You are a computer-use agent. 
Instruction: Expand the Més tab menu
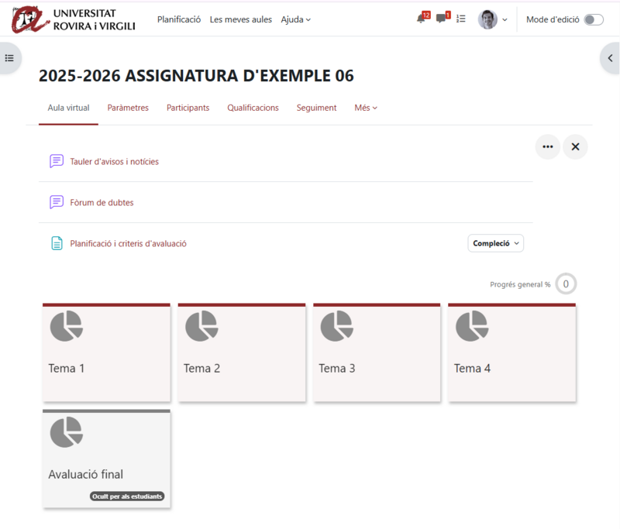click(x=365, y=108)
